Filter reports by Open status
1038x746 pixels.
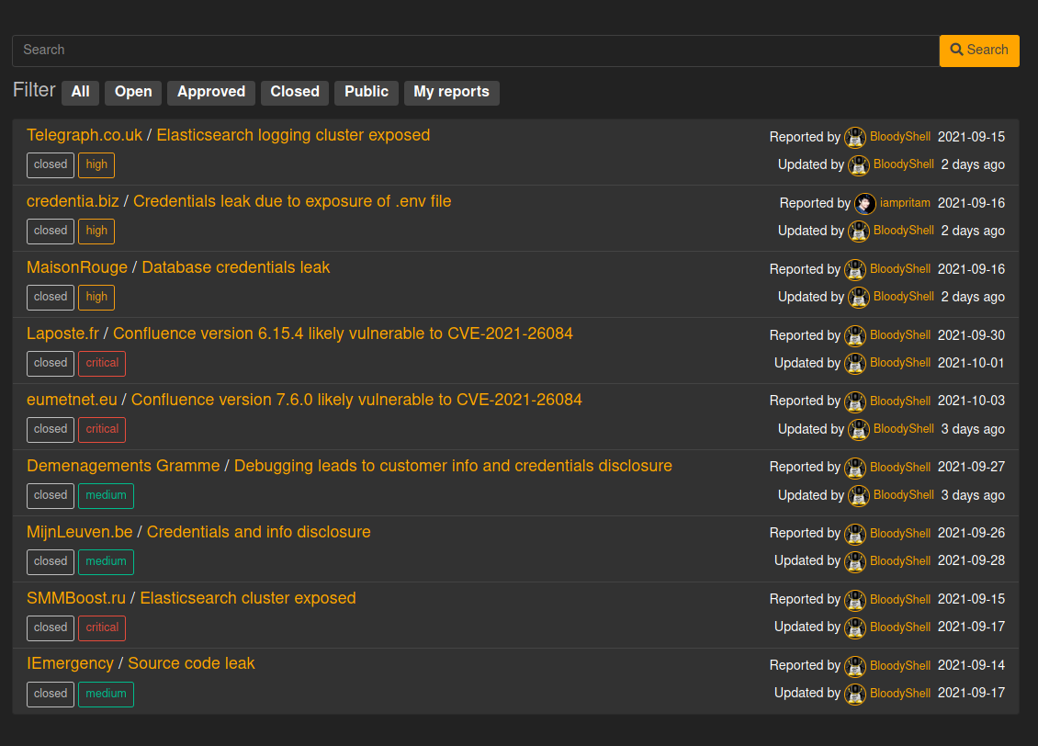[133, 92]
